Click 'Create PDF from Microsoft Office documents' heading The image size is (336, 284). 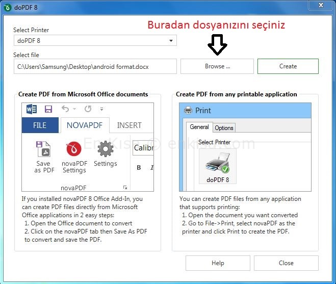coord(83,94)
